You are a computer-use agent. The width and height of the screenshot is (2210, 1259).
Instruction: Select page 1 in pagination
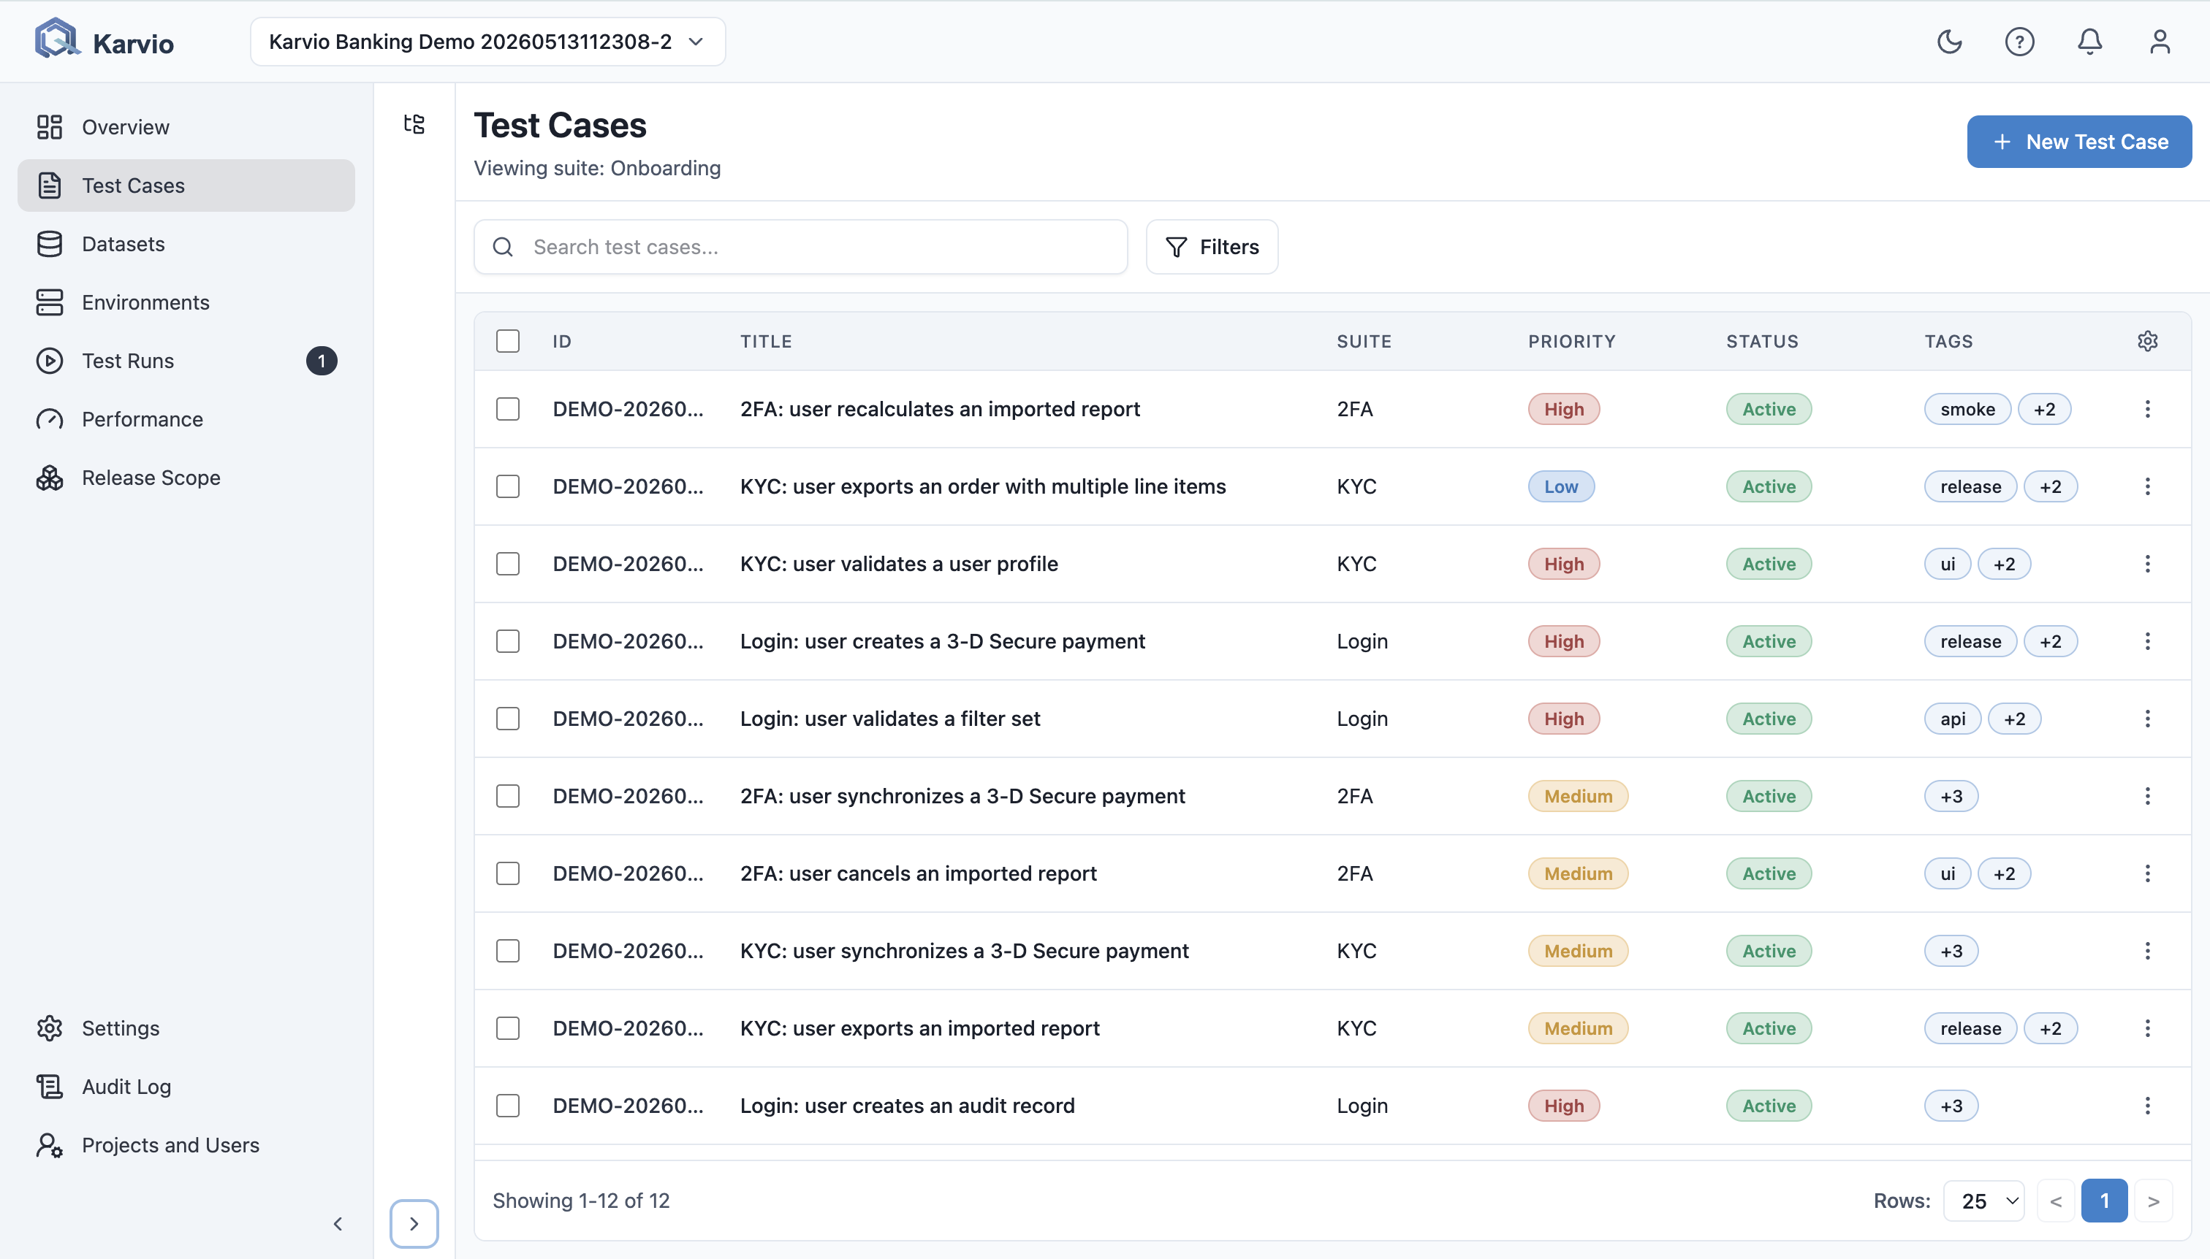click(2103, 1200)
